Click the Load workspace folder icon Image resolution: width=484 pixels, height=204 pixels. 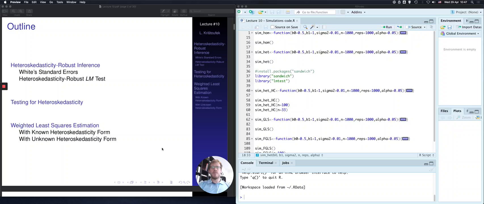coord(443,27)
